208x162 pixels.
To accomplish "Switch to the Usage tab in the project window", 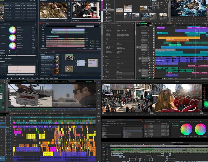I will [122, 123].
